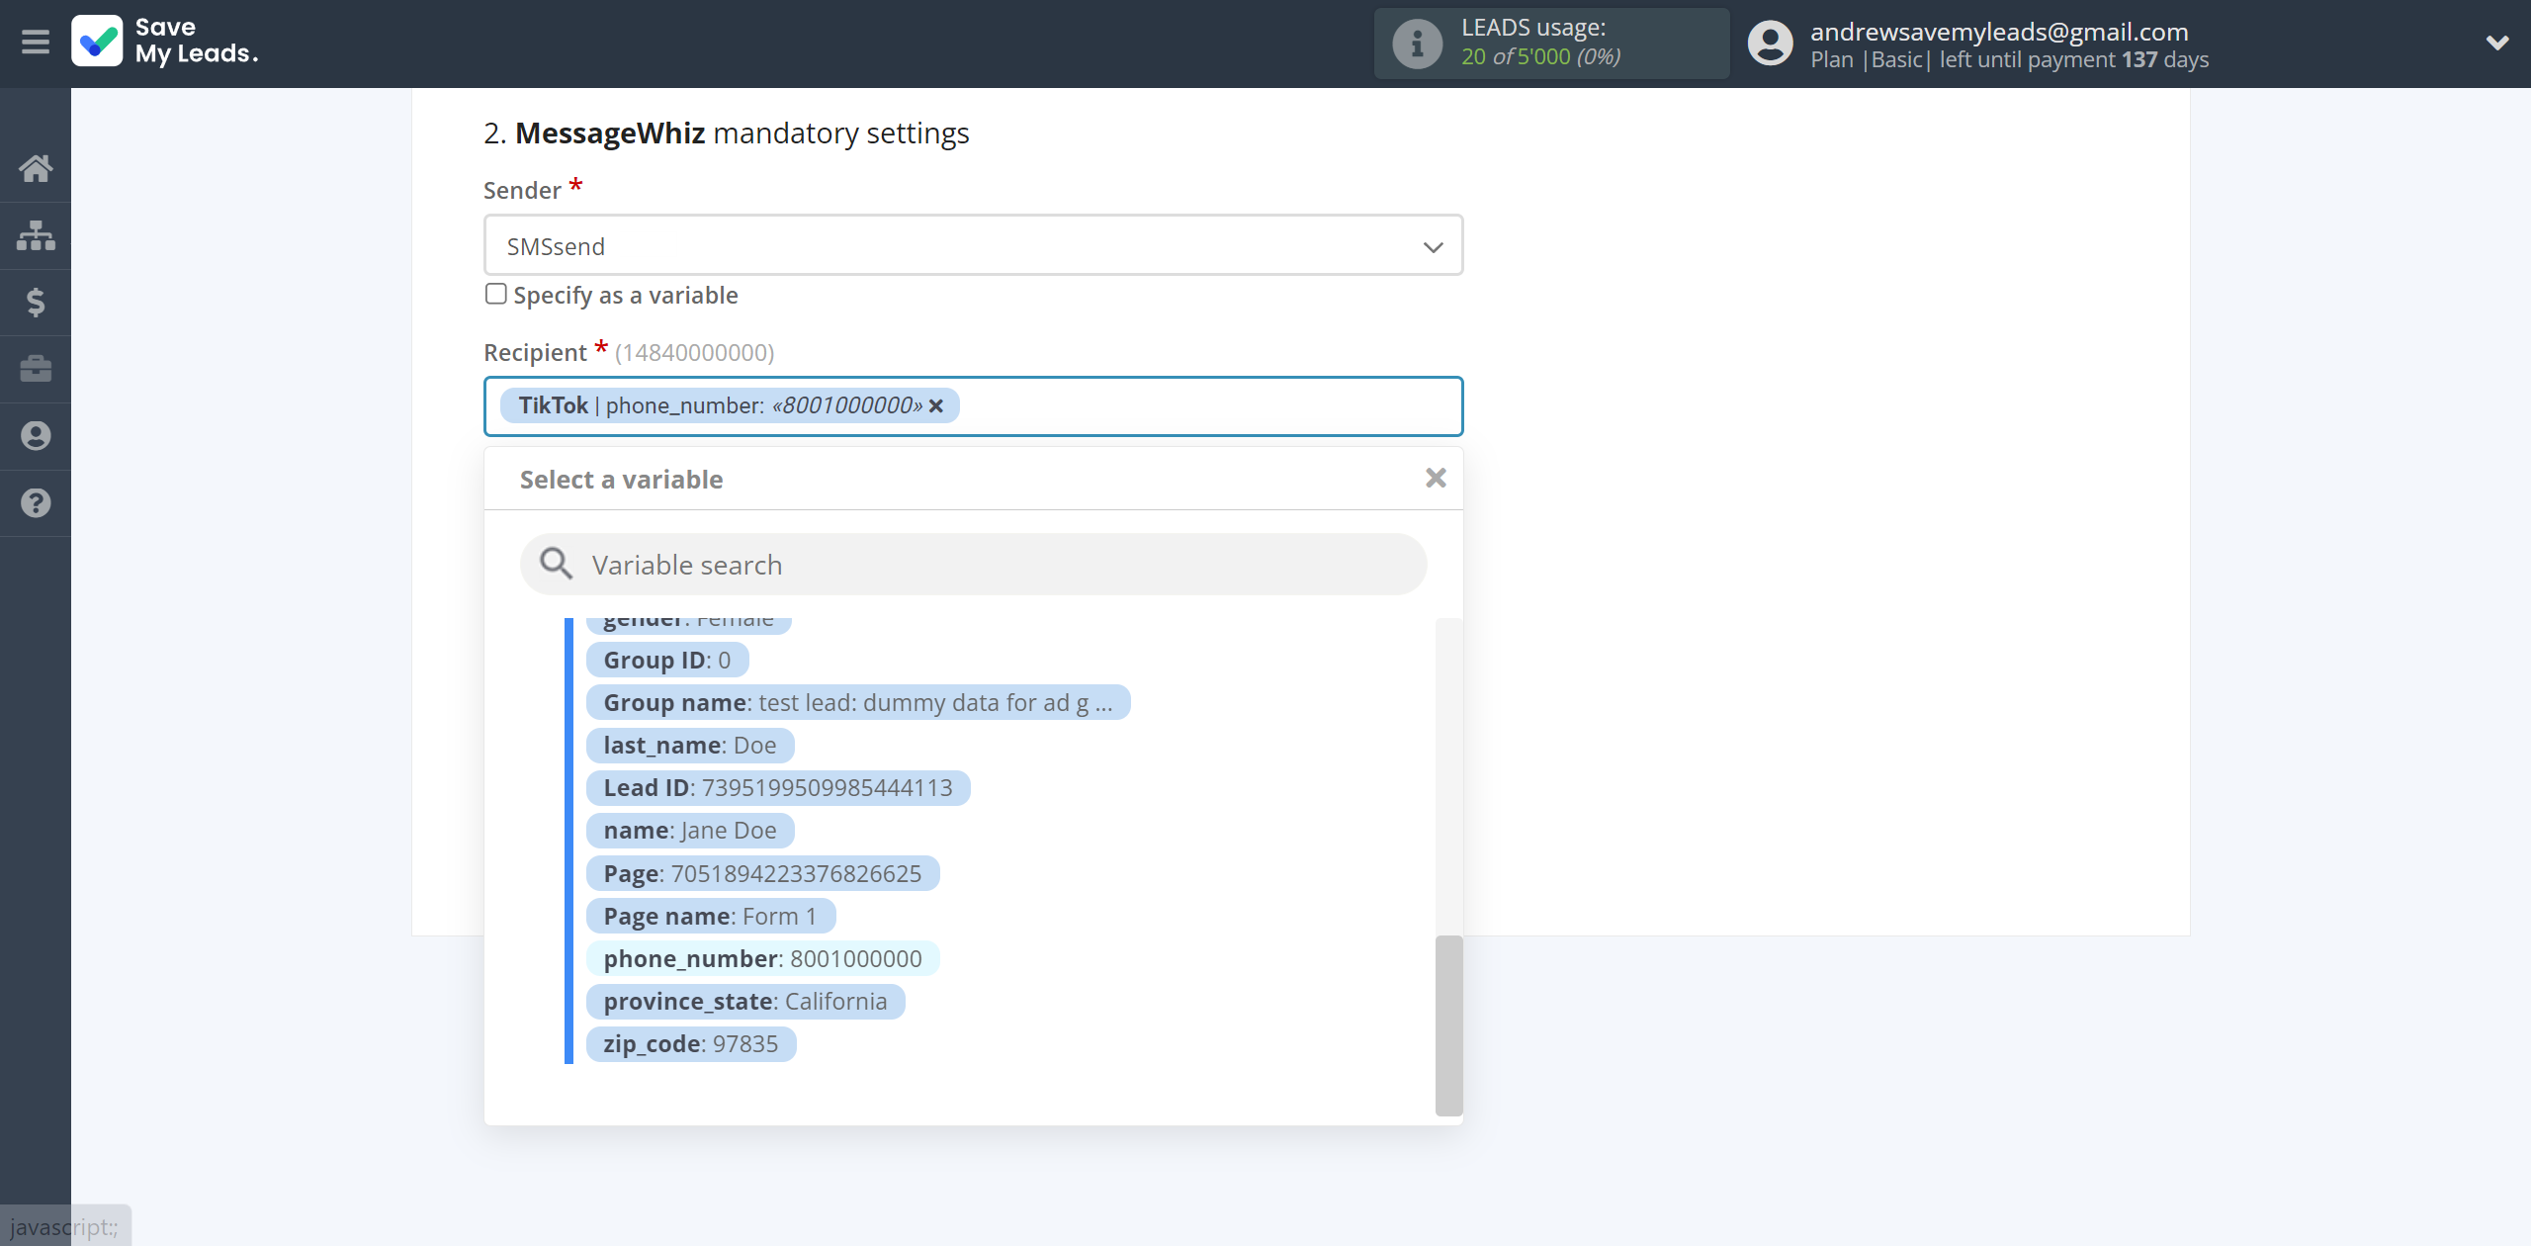
Task: Click the search magnifier icon
Action: click(x=557, y=564)
